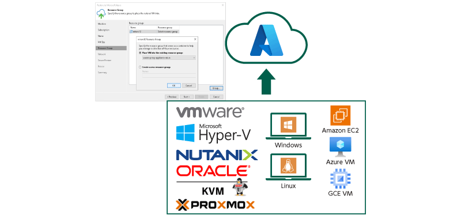Click the Group... button

click(217, 88)
